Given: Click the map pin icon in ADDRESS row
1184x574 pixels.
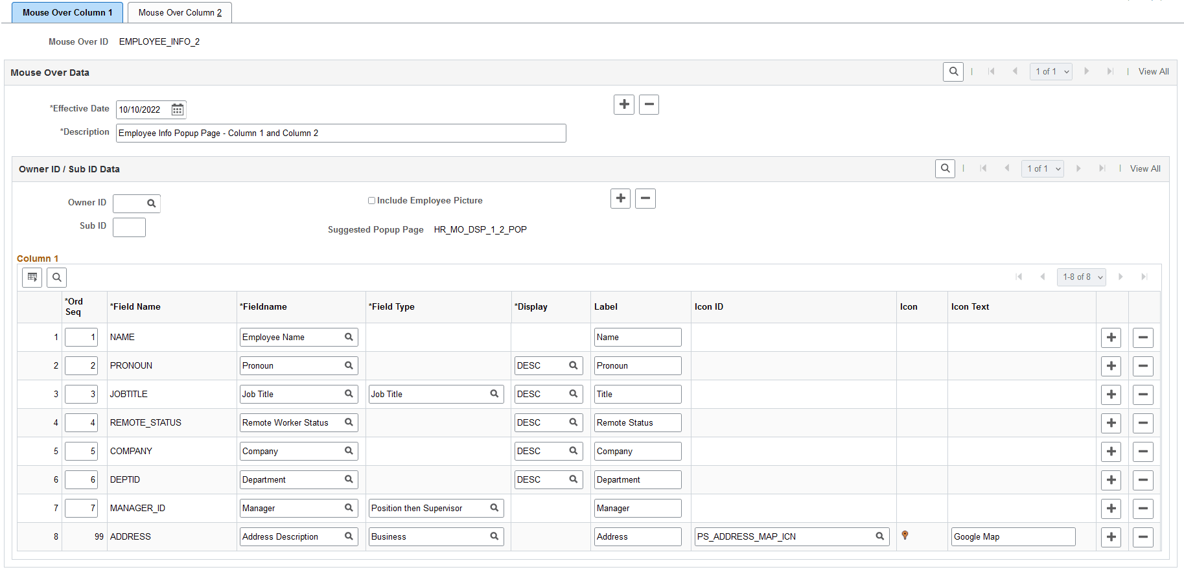Looking at the screenshot, I should [905, 535].
